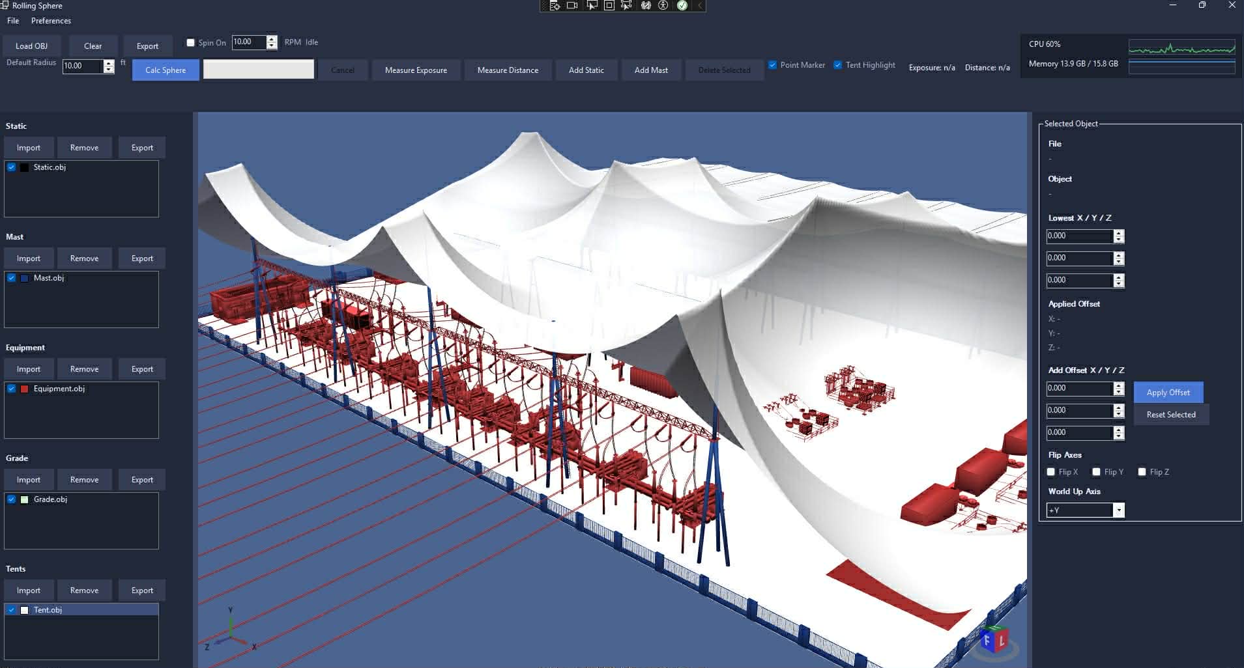The image size is (1244, 668).
Task: Check the Flip Z box
Action: [1142, 472]
